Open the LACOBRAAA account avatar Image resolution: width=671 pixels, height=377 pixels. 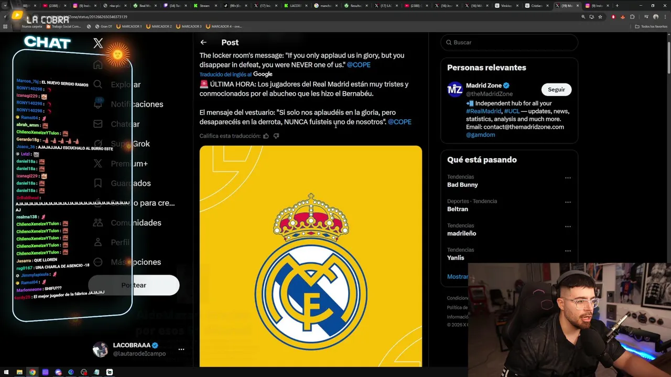tap(100, 349)
